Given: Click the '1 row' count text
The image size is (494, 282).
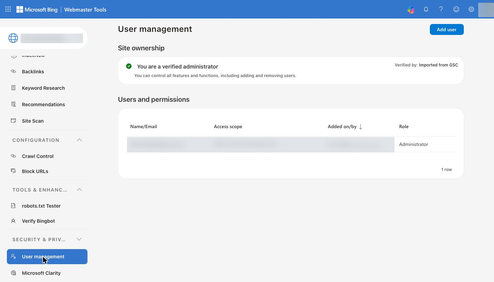Looking at the screenshot, I should (446, 169).
